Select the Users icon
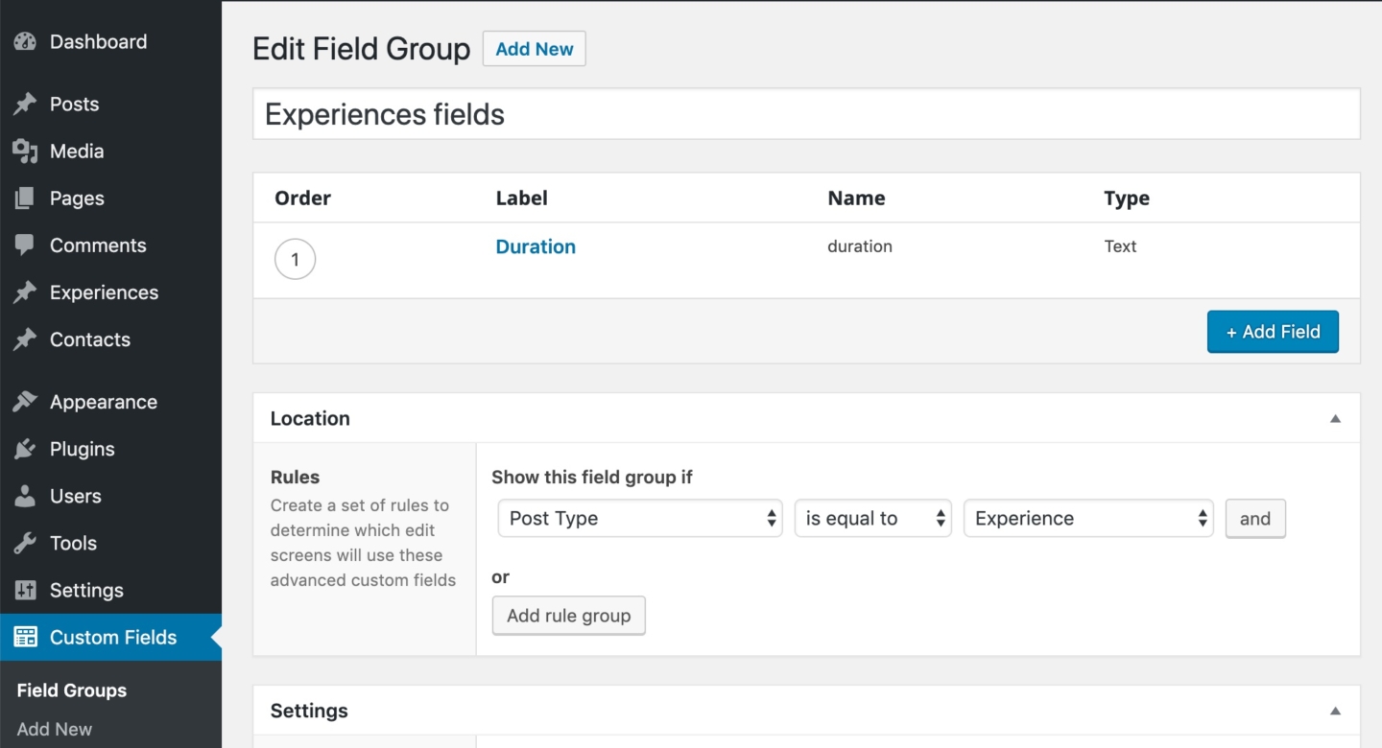Image resolution: width=1382 pixels, height=748 pixels. pos(24,495)
